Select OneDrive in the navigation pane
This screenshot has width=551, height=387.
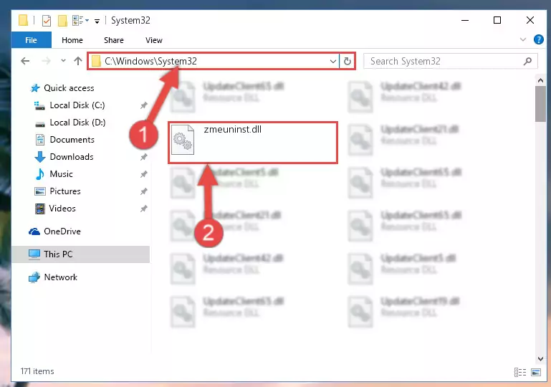[62, 231]
